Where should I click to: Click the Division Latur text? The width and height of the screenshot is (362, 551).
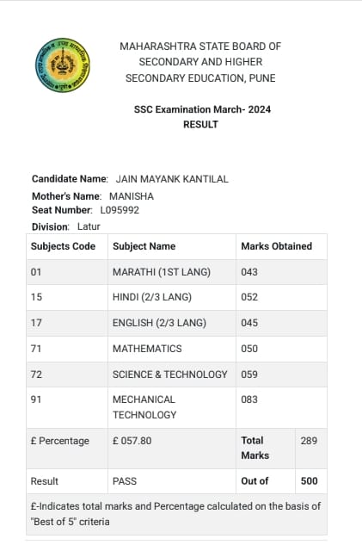pyautogui.click(x=66, y=226)
